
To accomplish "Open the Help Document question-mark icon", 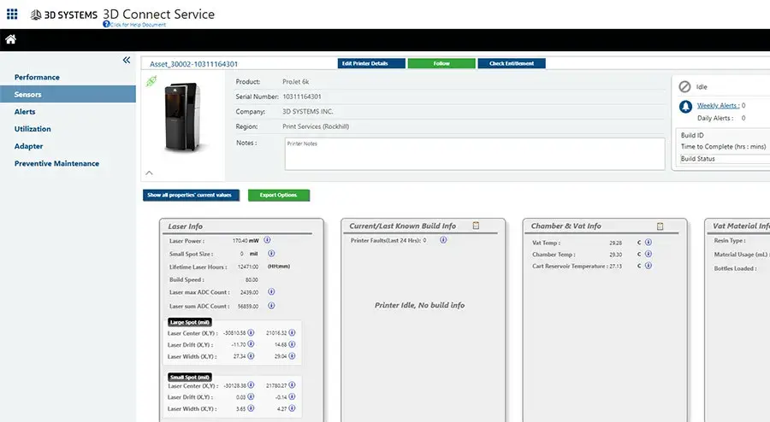I will [x=106, y=24].
